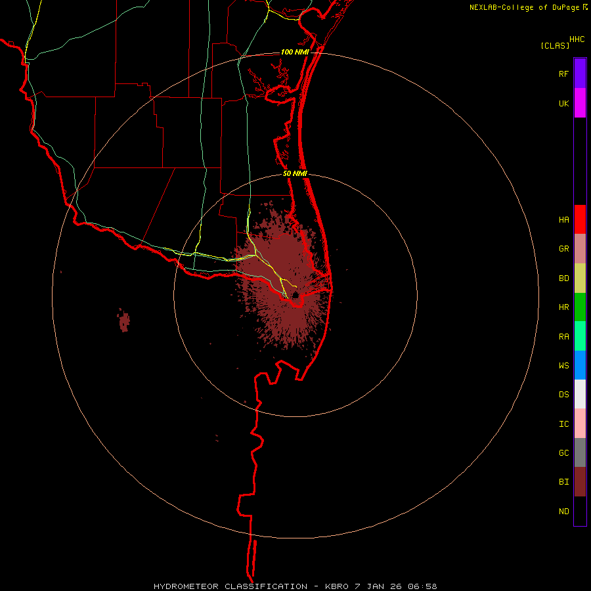Click the WS legend label text
The height and width of the screenshot is (591, 591).
[x=563, y=365]
